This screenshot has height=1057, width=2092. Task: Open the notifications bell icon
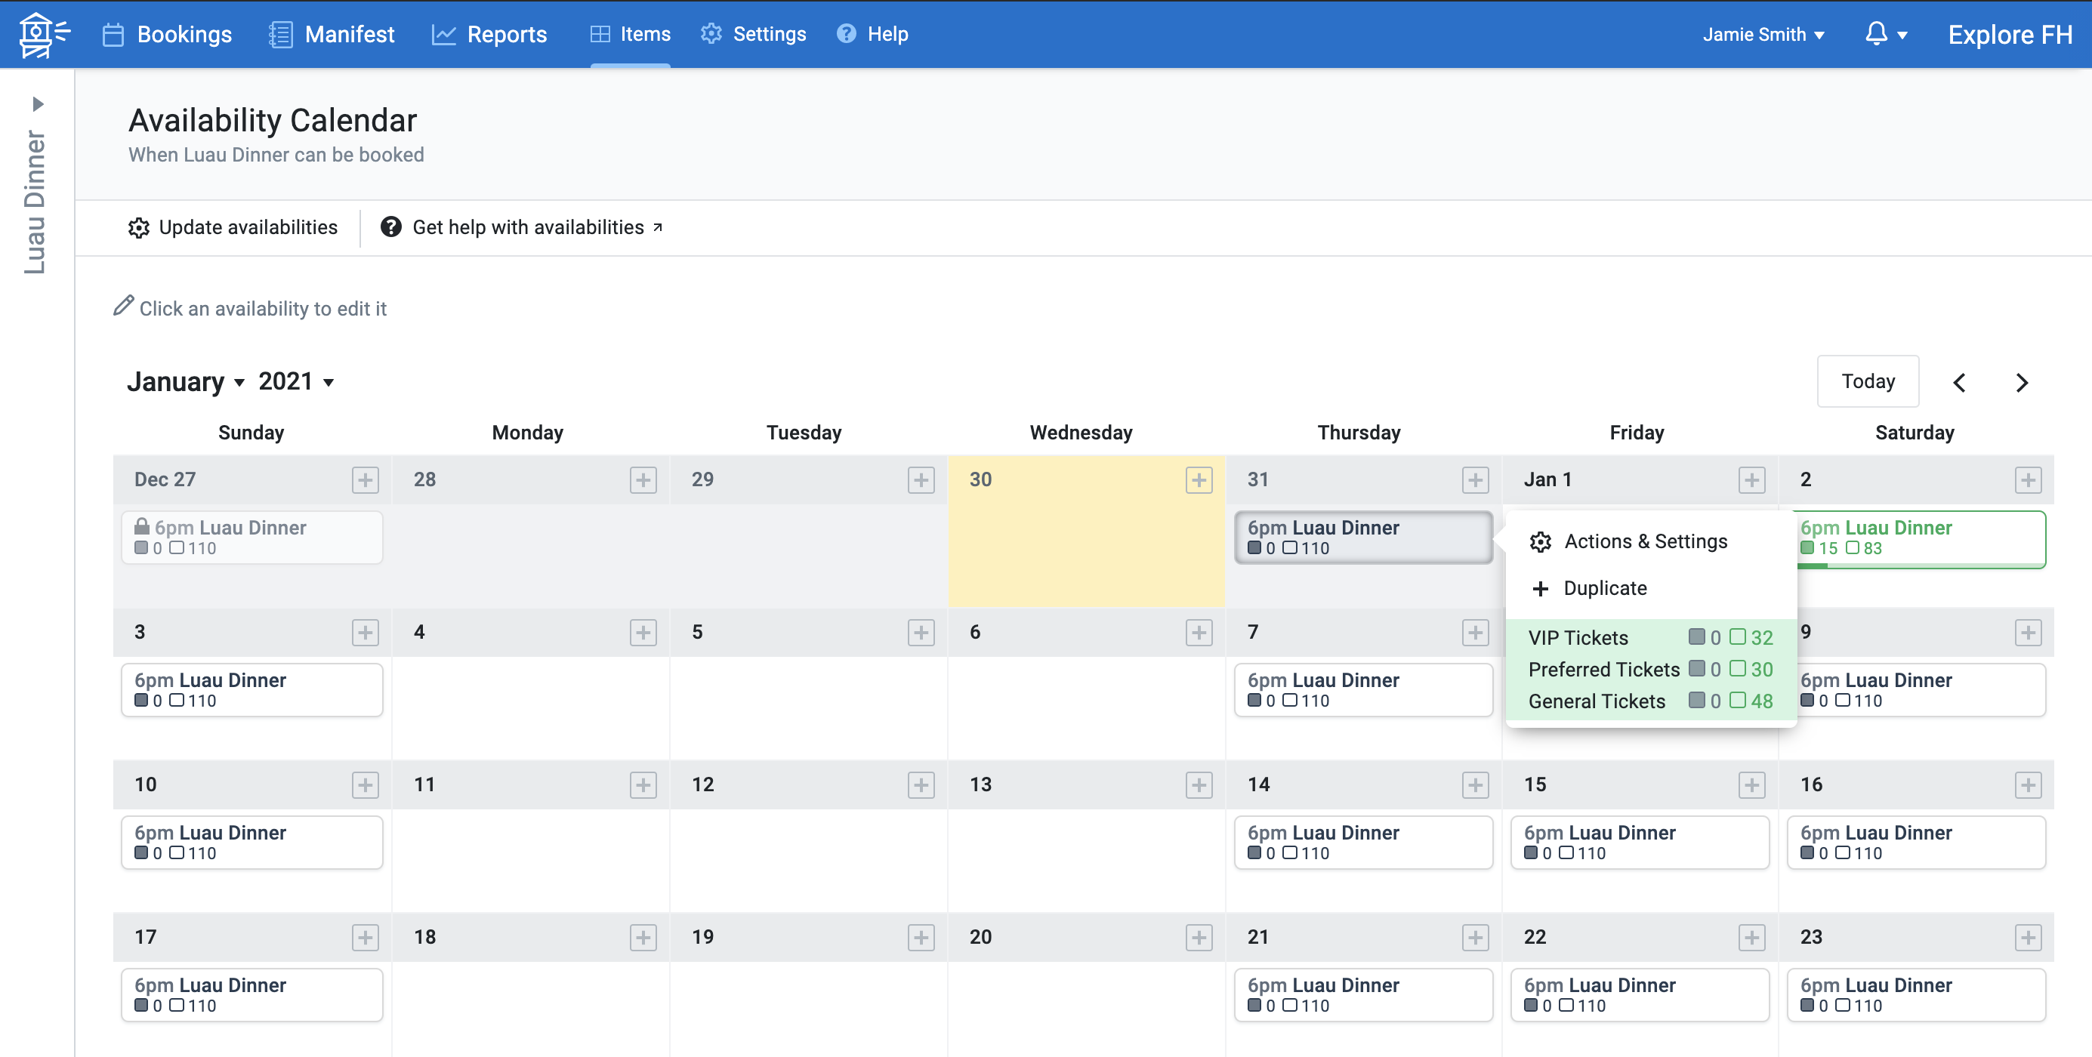pos(1875,33)
